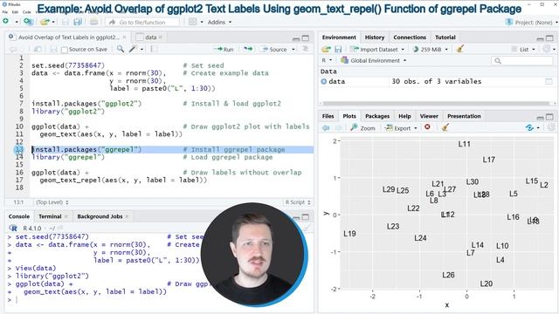Switch to the Presentation tab
This screenshot has width=559, height=314.
click(x=464, y=116)
